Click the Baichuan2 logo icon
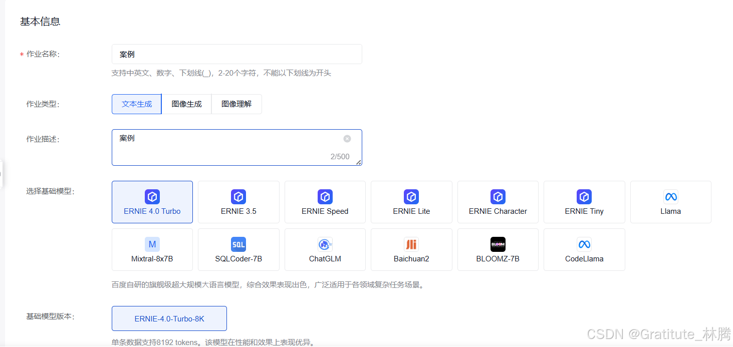 [x=411, y=244]
